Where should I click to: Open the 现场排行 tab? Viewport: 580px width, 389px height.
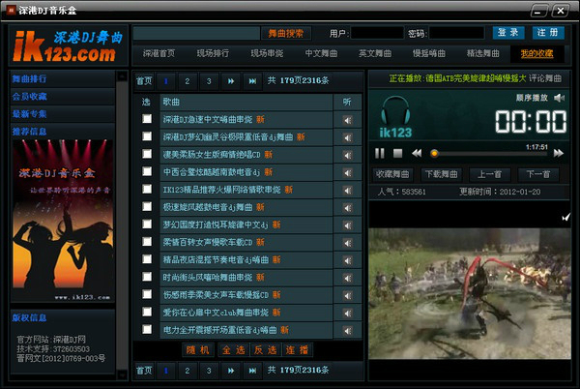213,53
